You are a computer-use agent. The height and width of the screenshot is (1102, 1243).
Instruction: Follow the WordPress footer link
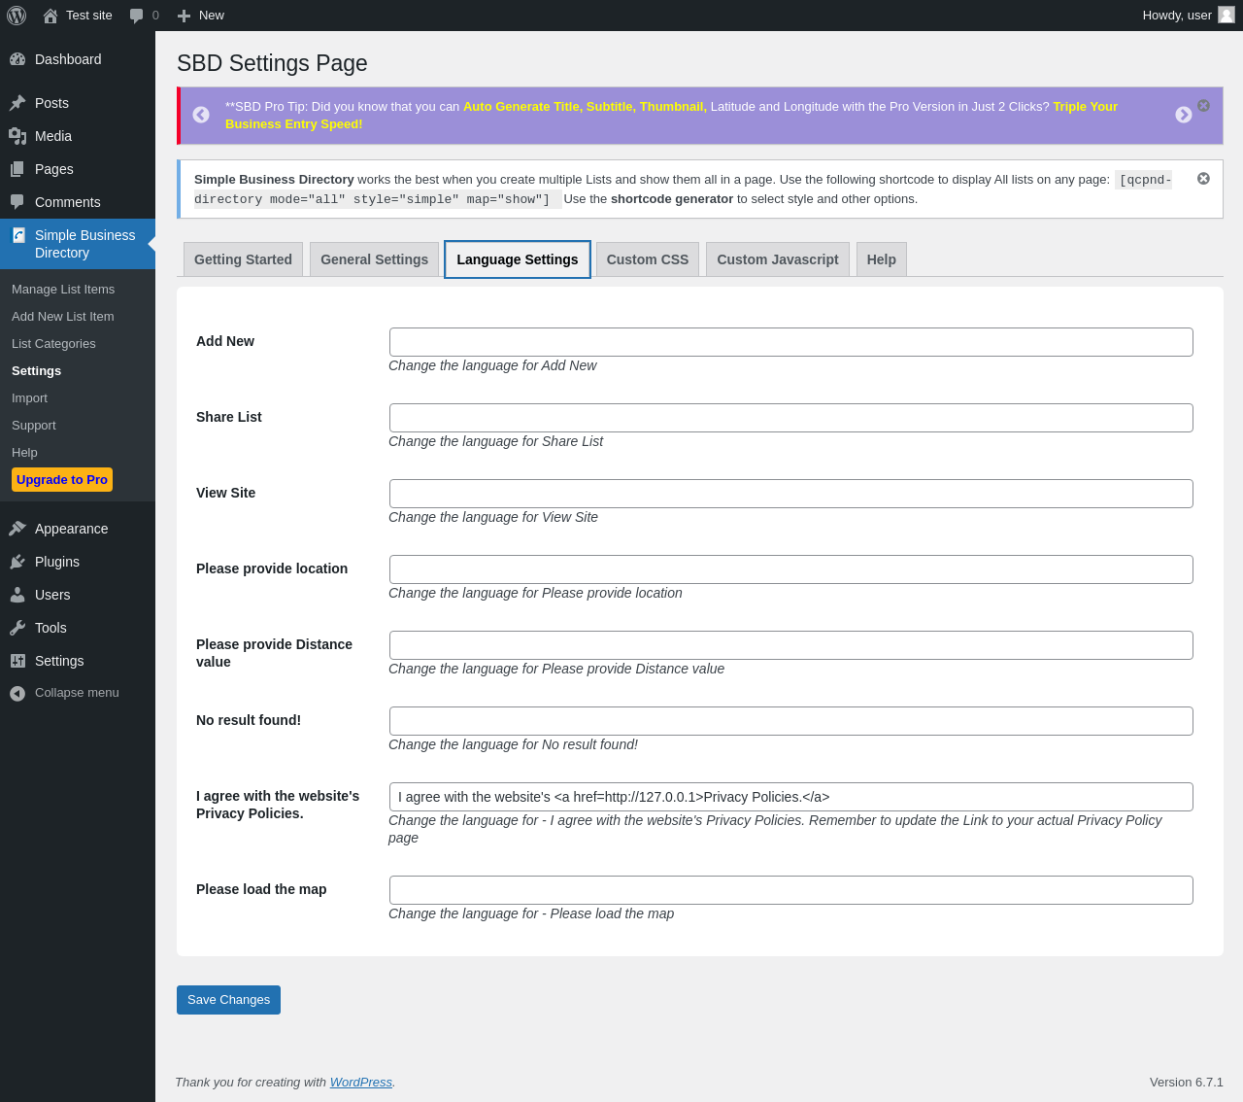[x=361, y=1083]
